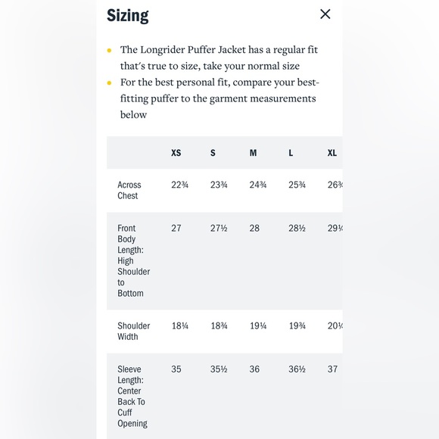The height and width of the screenshot is (439, 439).
Task: Click the Sizing heading
Action: point(128,16)
